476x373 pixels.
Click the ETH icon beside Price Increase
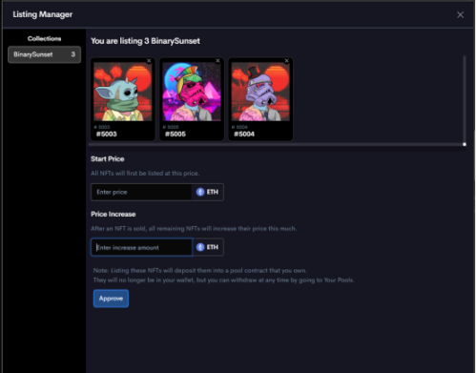click(200, 247)
